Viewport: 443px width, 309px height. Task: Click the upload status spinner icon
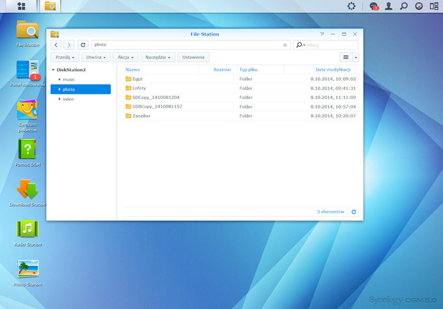coord(351,6)
